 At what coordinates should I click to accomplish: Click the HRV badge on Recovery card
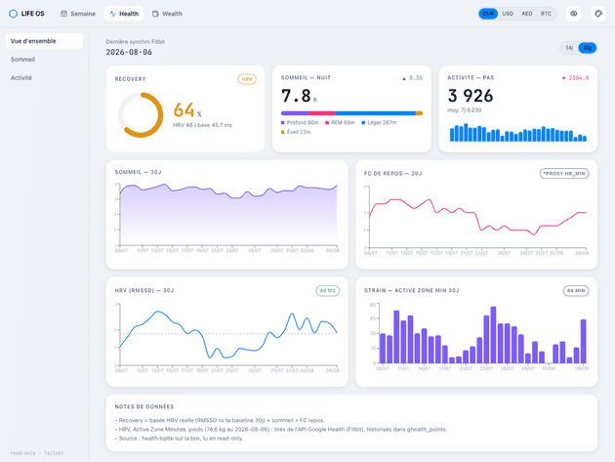pyautogui.click(x=247, y=79)
